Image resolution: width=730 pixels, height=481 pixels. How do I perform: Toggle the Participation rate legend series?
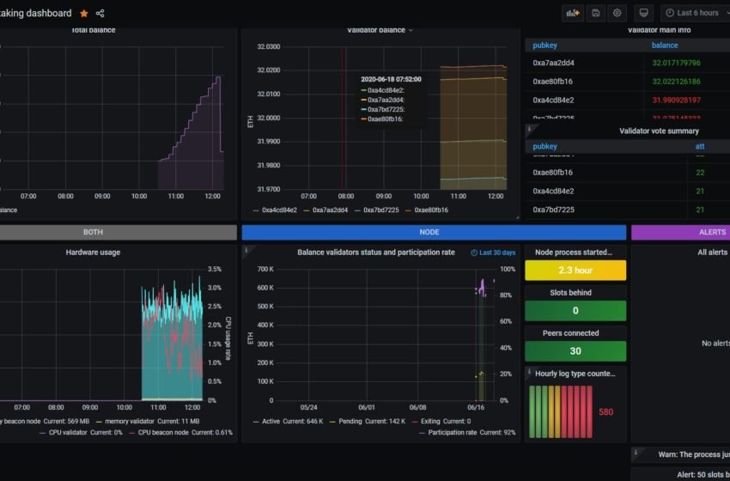coord(452,433)
